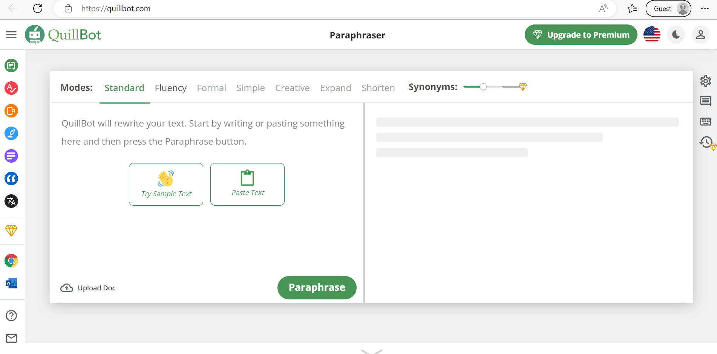The image size is (717, 354).
Task: Open the Summarizer sidebar icon
Action: (x=11, y=156)
